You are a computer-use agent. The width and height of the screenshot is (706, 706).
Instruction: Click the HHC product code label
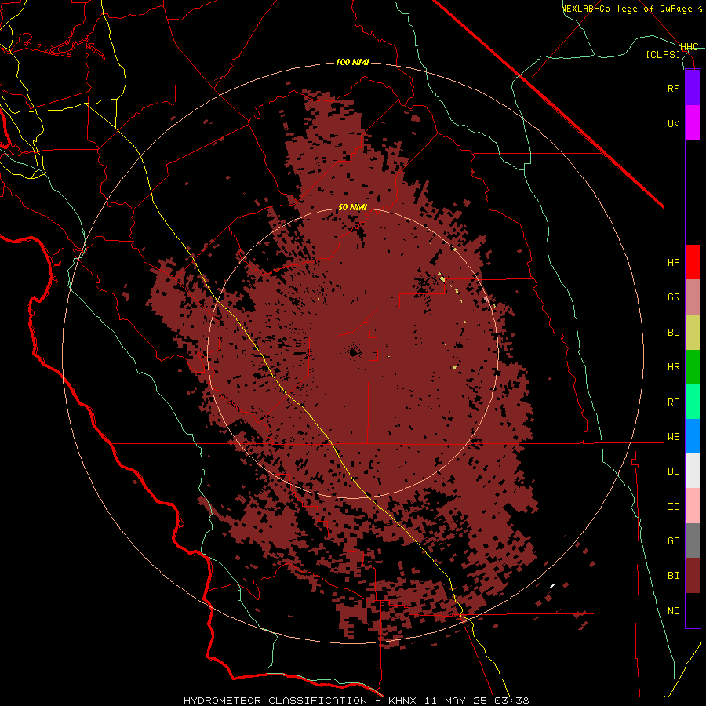pos(690,47)
